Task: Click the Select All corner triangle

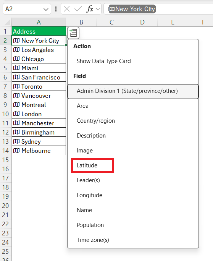Action: (x=7, y=22)
